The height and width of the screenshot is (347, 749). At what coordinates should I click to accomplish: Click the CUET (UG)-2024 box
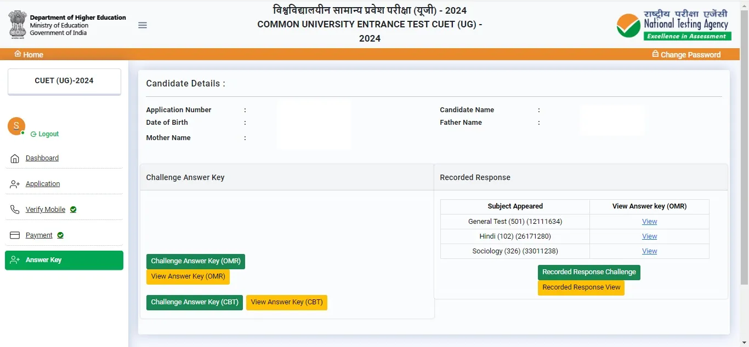tap(64, 81)
